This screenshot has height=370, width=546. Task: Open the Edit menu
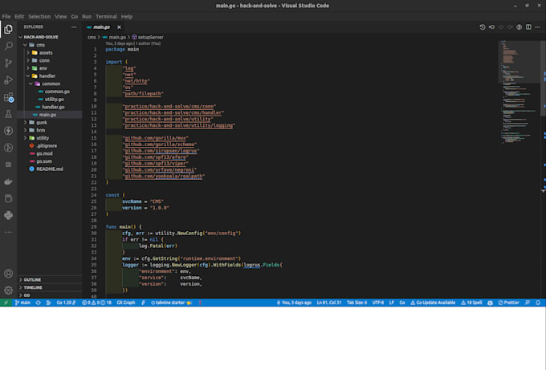coord(19,16)
